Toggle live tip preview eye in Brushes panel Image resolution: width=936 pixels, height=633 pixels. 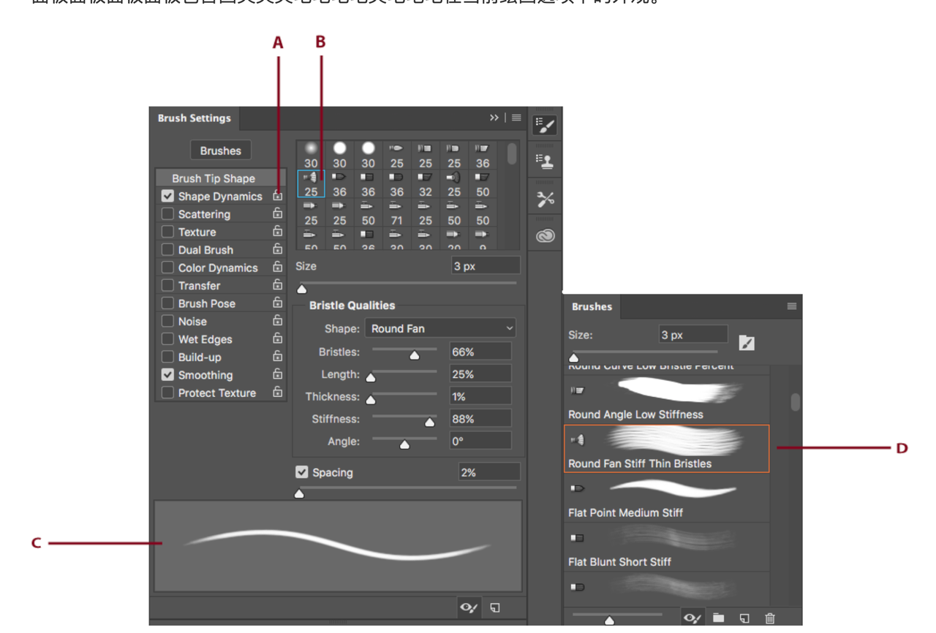tap(692, 618)
